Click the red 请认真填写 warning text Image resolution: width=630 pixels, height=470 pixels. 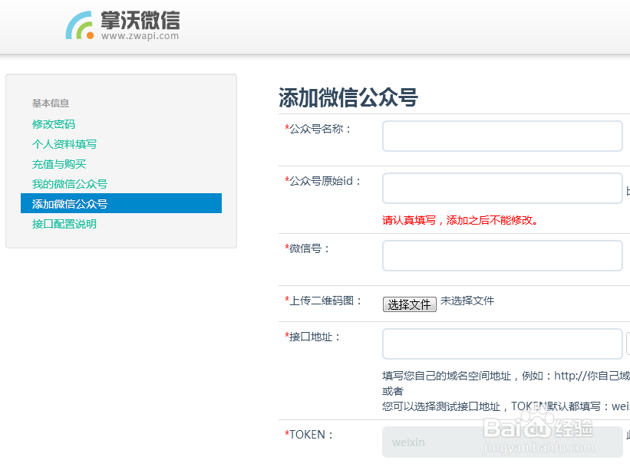[x=460, y=221]
